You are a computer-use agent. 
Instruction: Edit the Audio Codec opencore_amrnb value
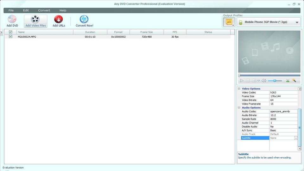tap(283, 111)
